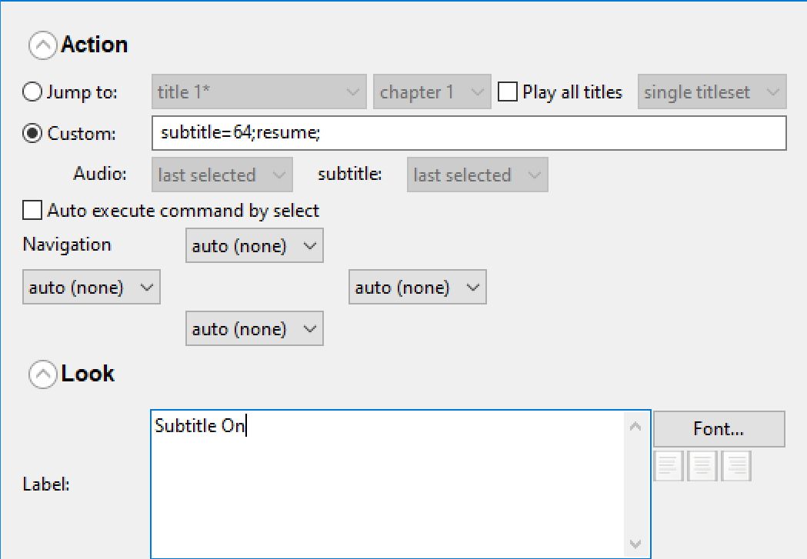The image size is (807, 559).
Task: Open the right Navigation auto (none) dropdown
Action: coord(418,288)
